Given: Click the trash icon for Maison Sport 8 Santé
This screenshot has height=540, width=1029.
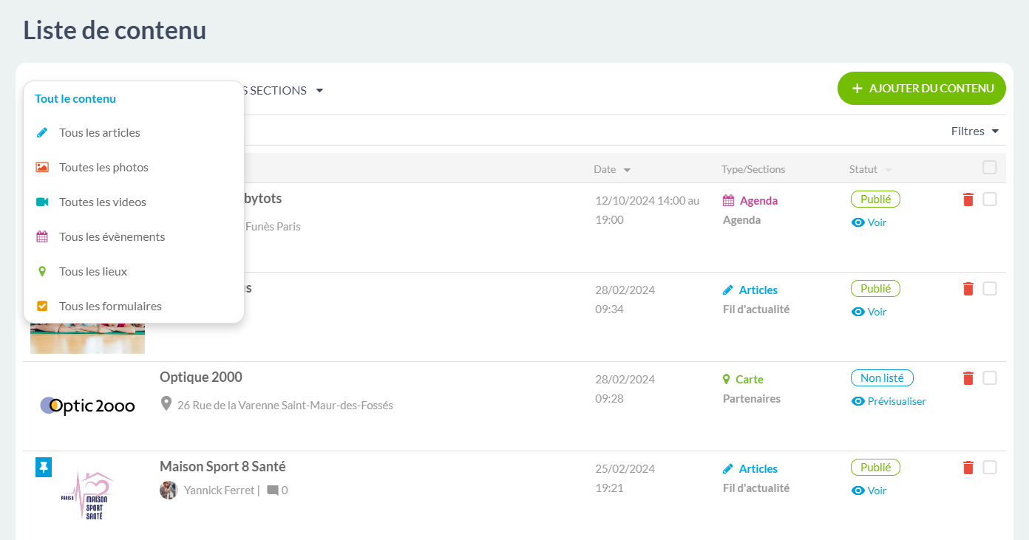Looking at the screenshot, I should (x=968, y=468).
